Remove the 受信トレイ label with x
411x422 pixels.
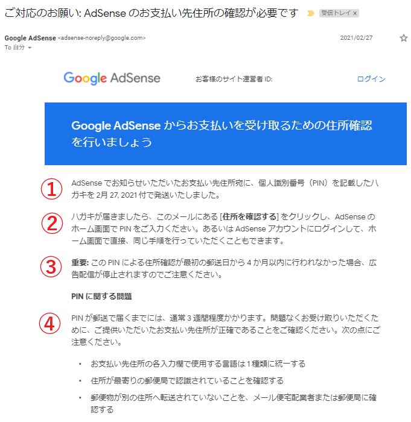tap(355, 13)
